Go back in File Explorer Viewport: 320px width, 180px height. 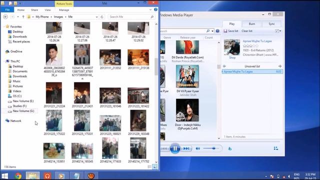5,16
